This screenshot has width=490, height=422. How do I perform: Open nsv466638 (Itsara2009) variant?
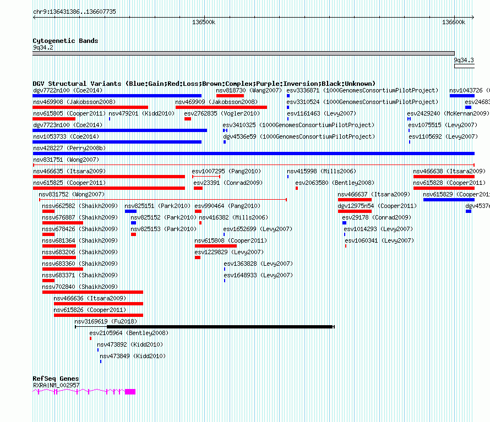point(449,172)
